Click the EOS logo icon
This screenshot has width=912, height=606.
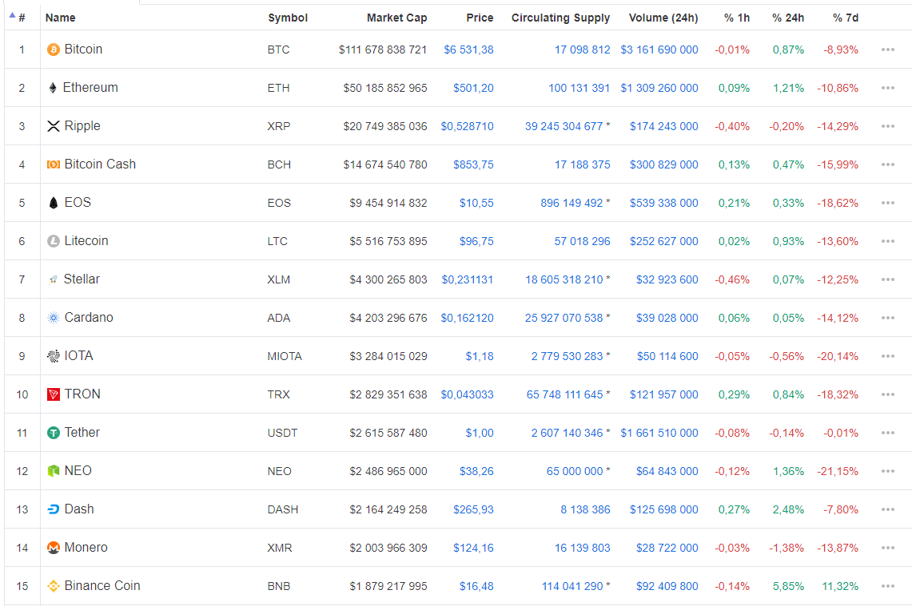click(x=54, y=203)
